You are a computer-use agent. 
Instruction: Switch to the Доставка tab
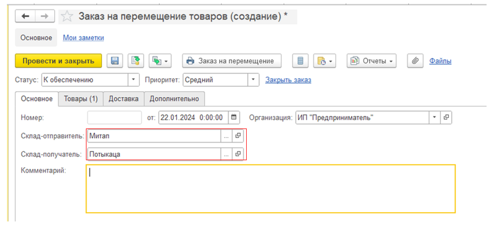(x=124, y=99)
